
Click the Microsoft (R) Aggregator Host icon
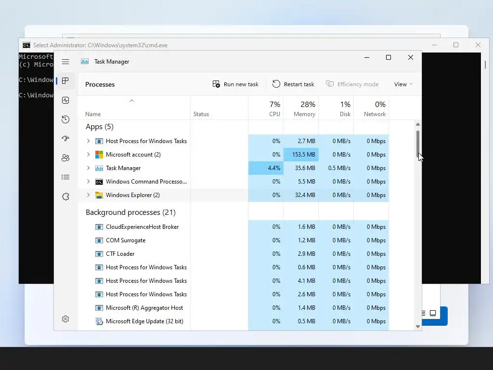pos(99,308)
